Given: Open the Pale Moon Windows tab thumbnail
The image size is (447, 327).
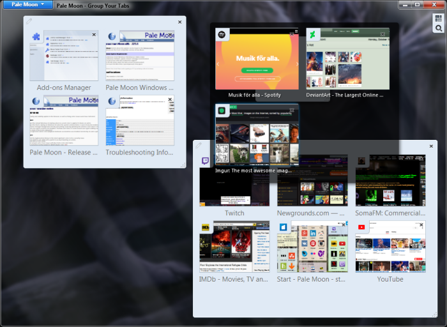Looking at the screenshot, I should tap(140, 56).
